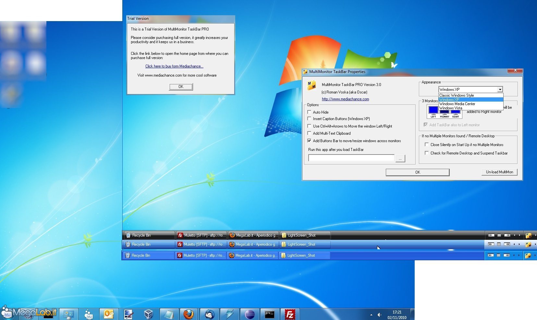Open the http://www.mediachance.com link
The image size is (537, 320).
click(x=345, y=99)
